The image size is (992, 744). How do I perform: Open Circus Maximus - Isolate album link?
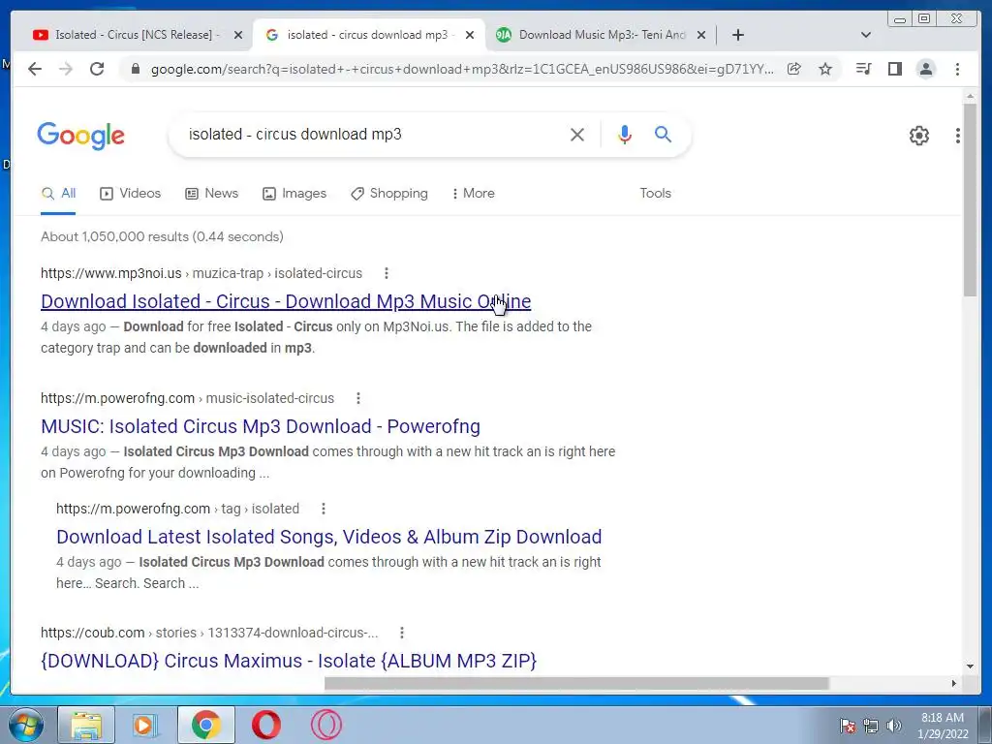pyautogui.click(x=289, y=661)
